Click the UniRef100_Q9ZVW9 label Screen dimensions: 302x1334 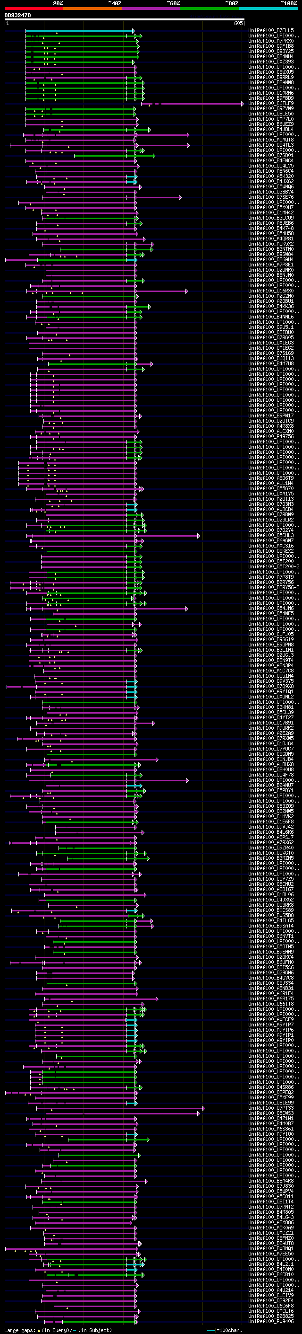[271, 109]
